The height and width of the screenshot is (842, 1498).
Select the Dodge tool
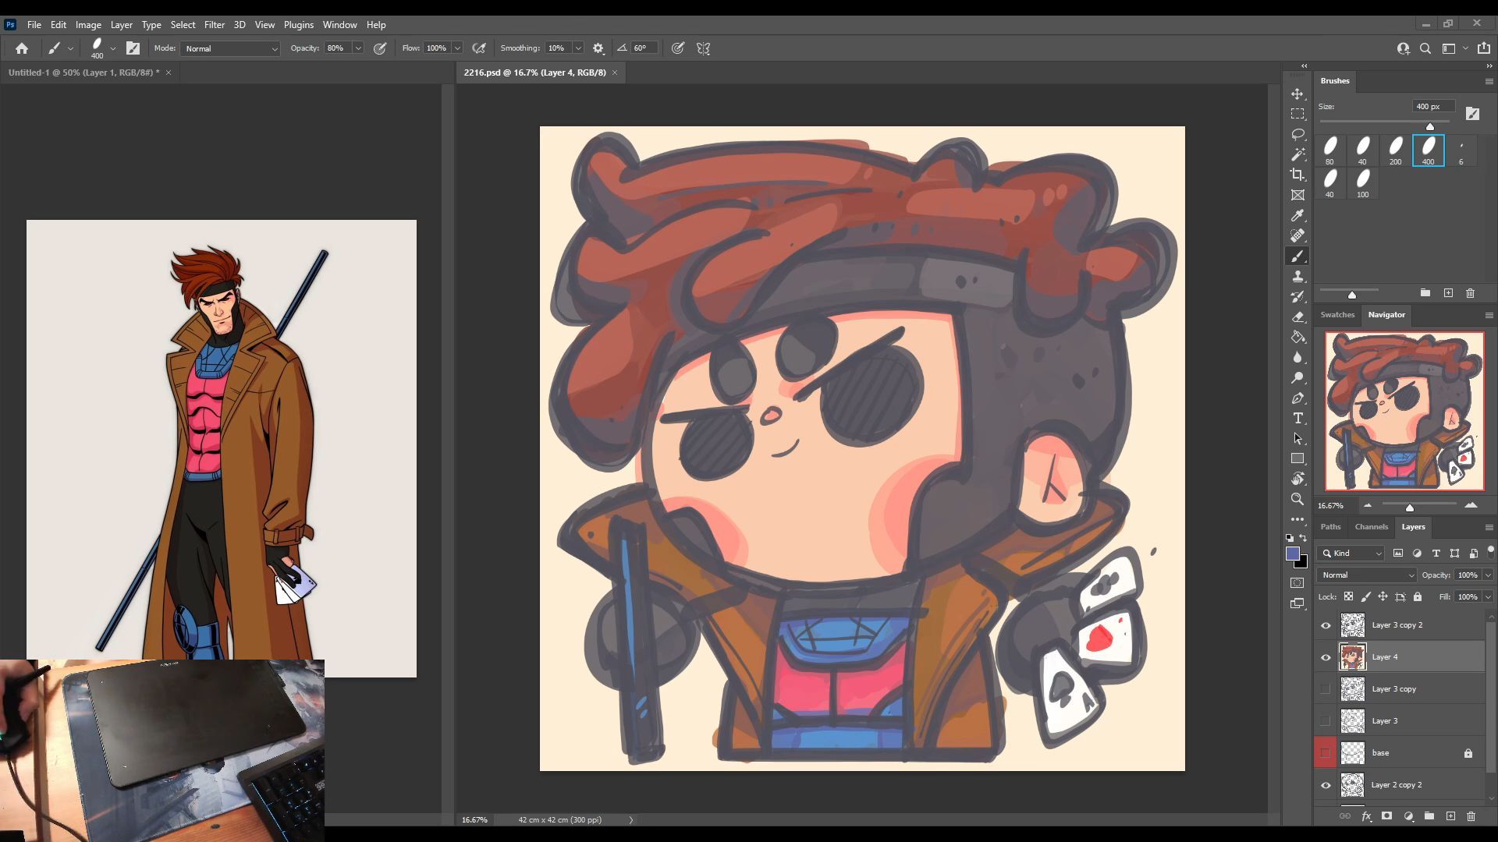(x=1297, y=377)
